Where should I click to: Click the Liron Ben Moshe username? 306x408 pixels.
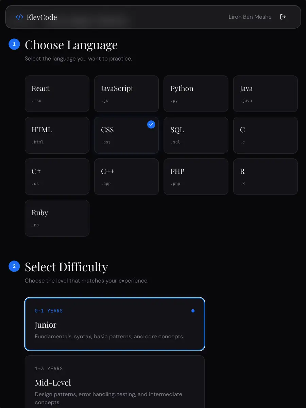250,17
